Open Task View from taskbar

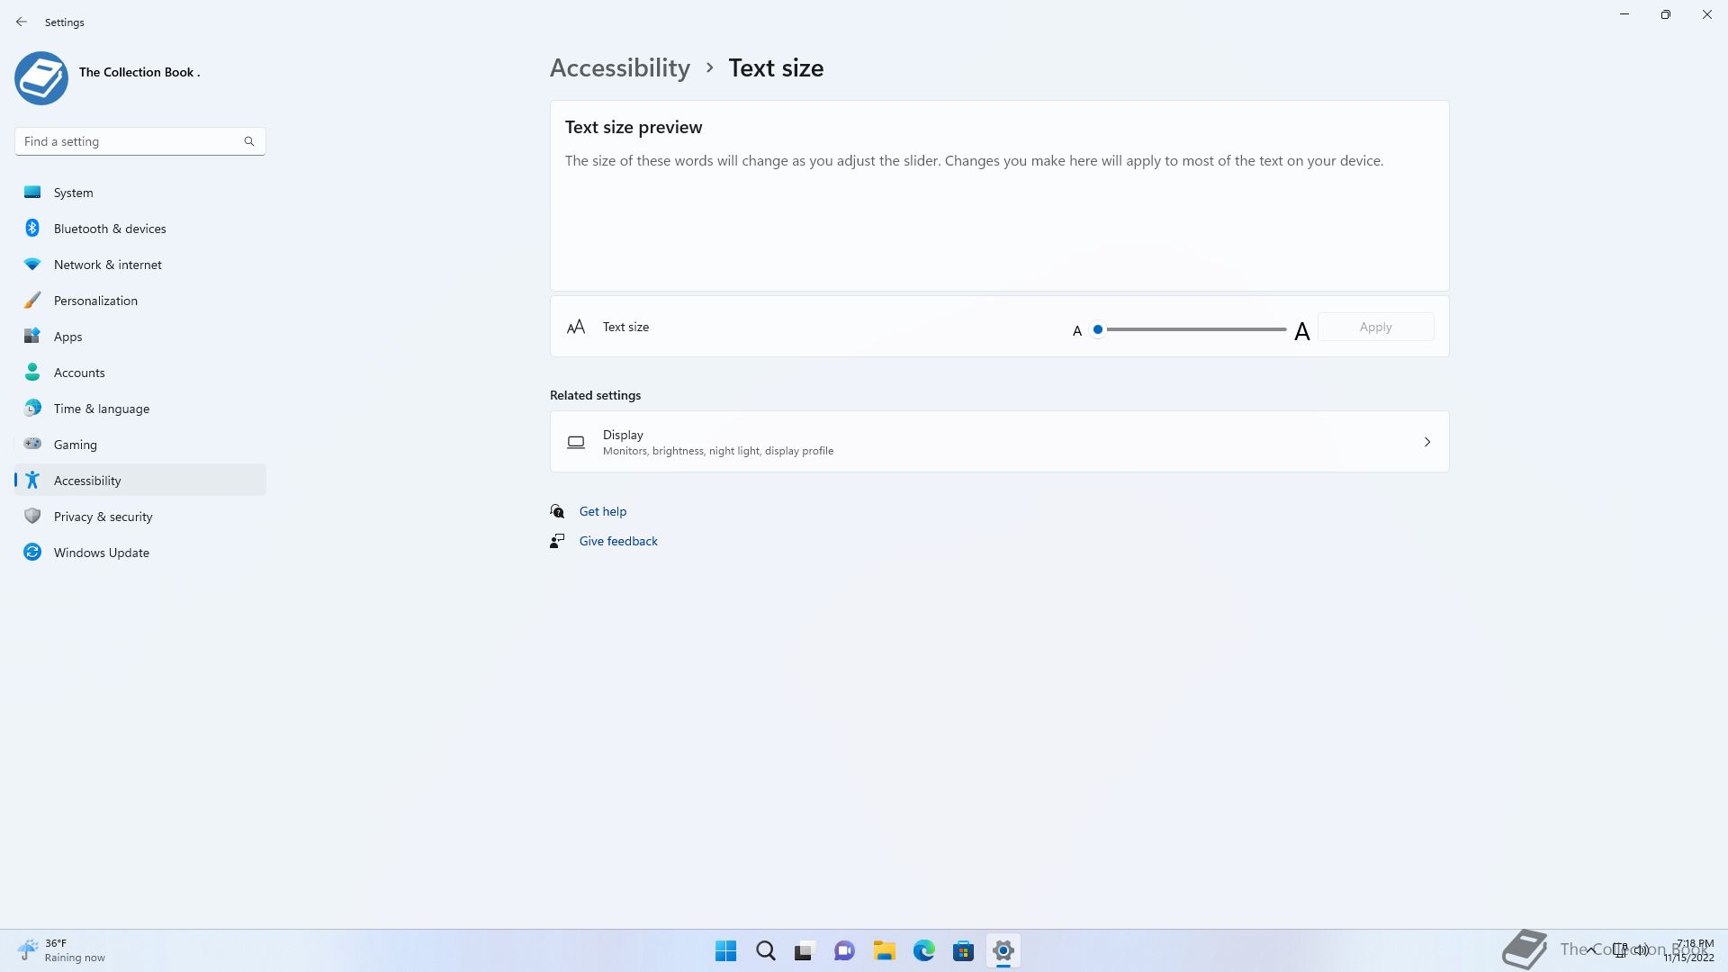click(805, 950)
